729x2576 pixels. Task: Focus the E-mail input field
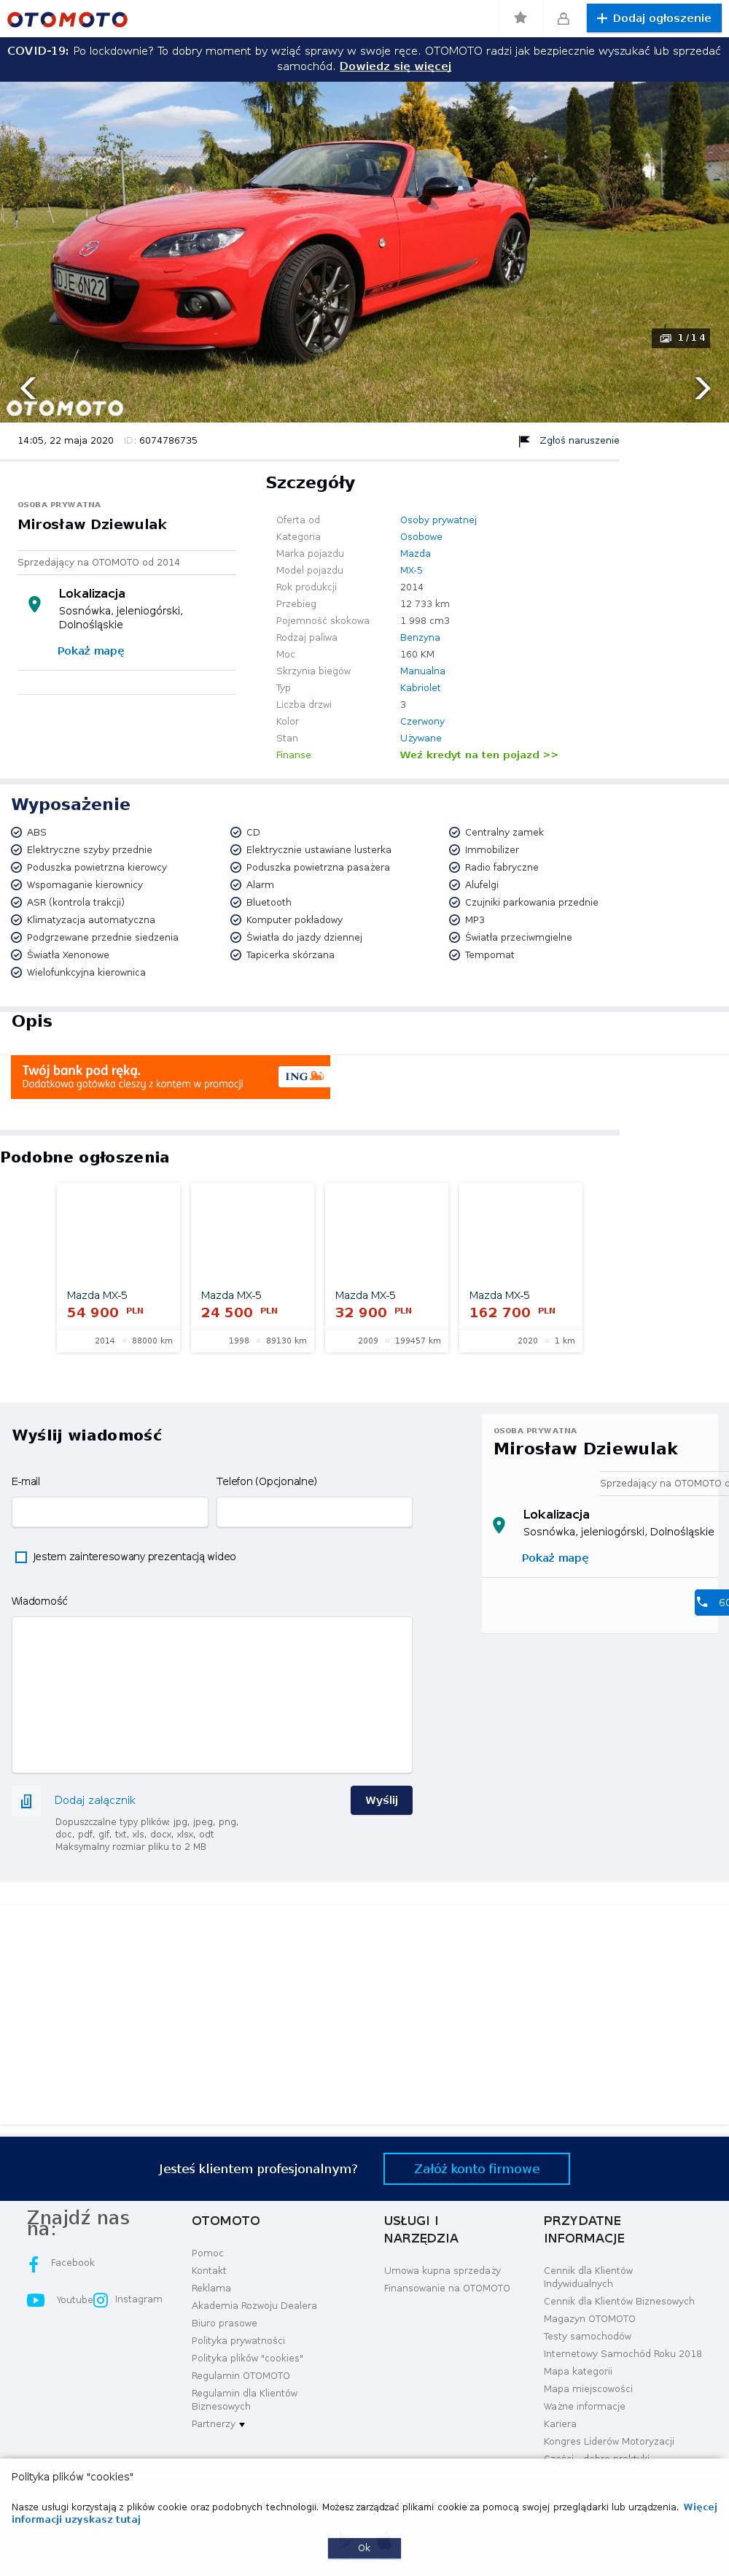(110, 1512)
